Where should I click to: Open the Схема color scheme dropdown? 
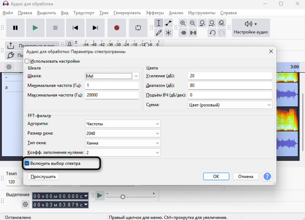pos(269,105)
